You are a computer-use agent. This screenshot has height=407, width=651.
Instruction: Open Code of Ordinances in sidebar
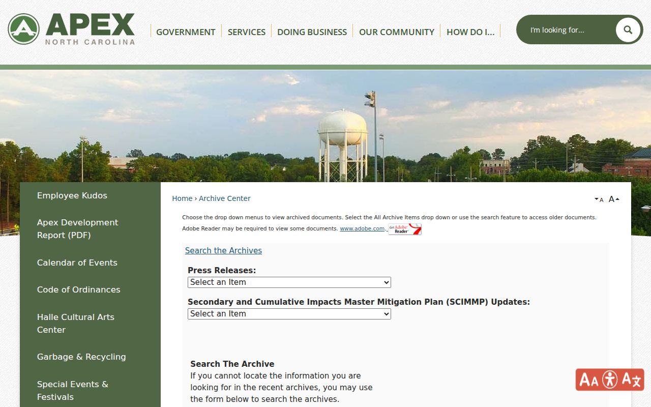(79, 289)
